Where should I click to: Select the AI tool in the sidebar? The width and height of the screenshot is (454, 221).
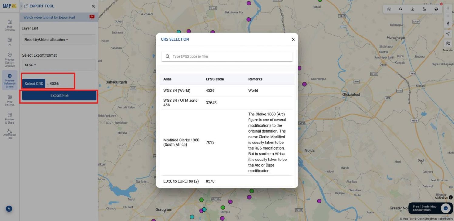[9, 41]
